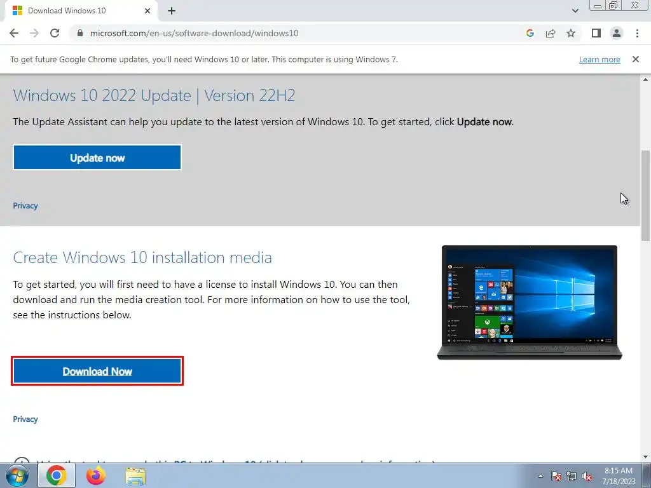Click the Download Now button
The image size is (651, 488).
[x=97, y=371]
